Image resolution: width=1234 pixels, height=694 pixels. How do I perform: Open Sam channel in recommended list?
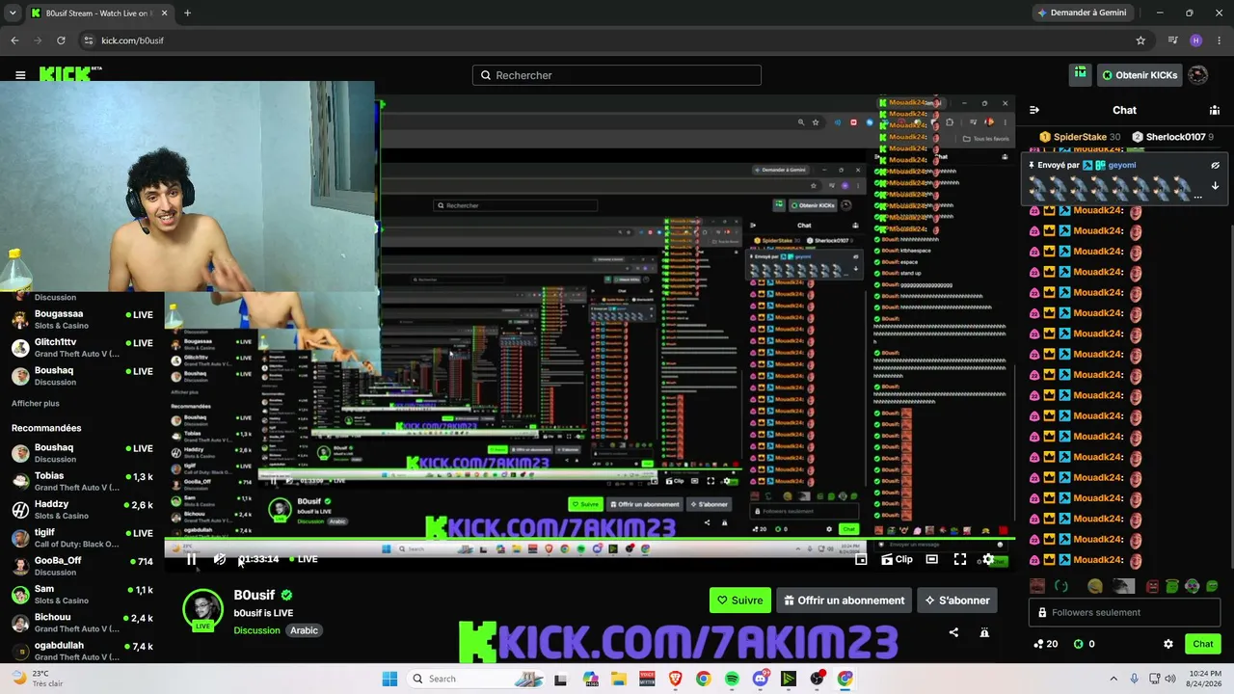[82, 595]
